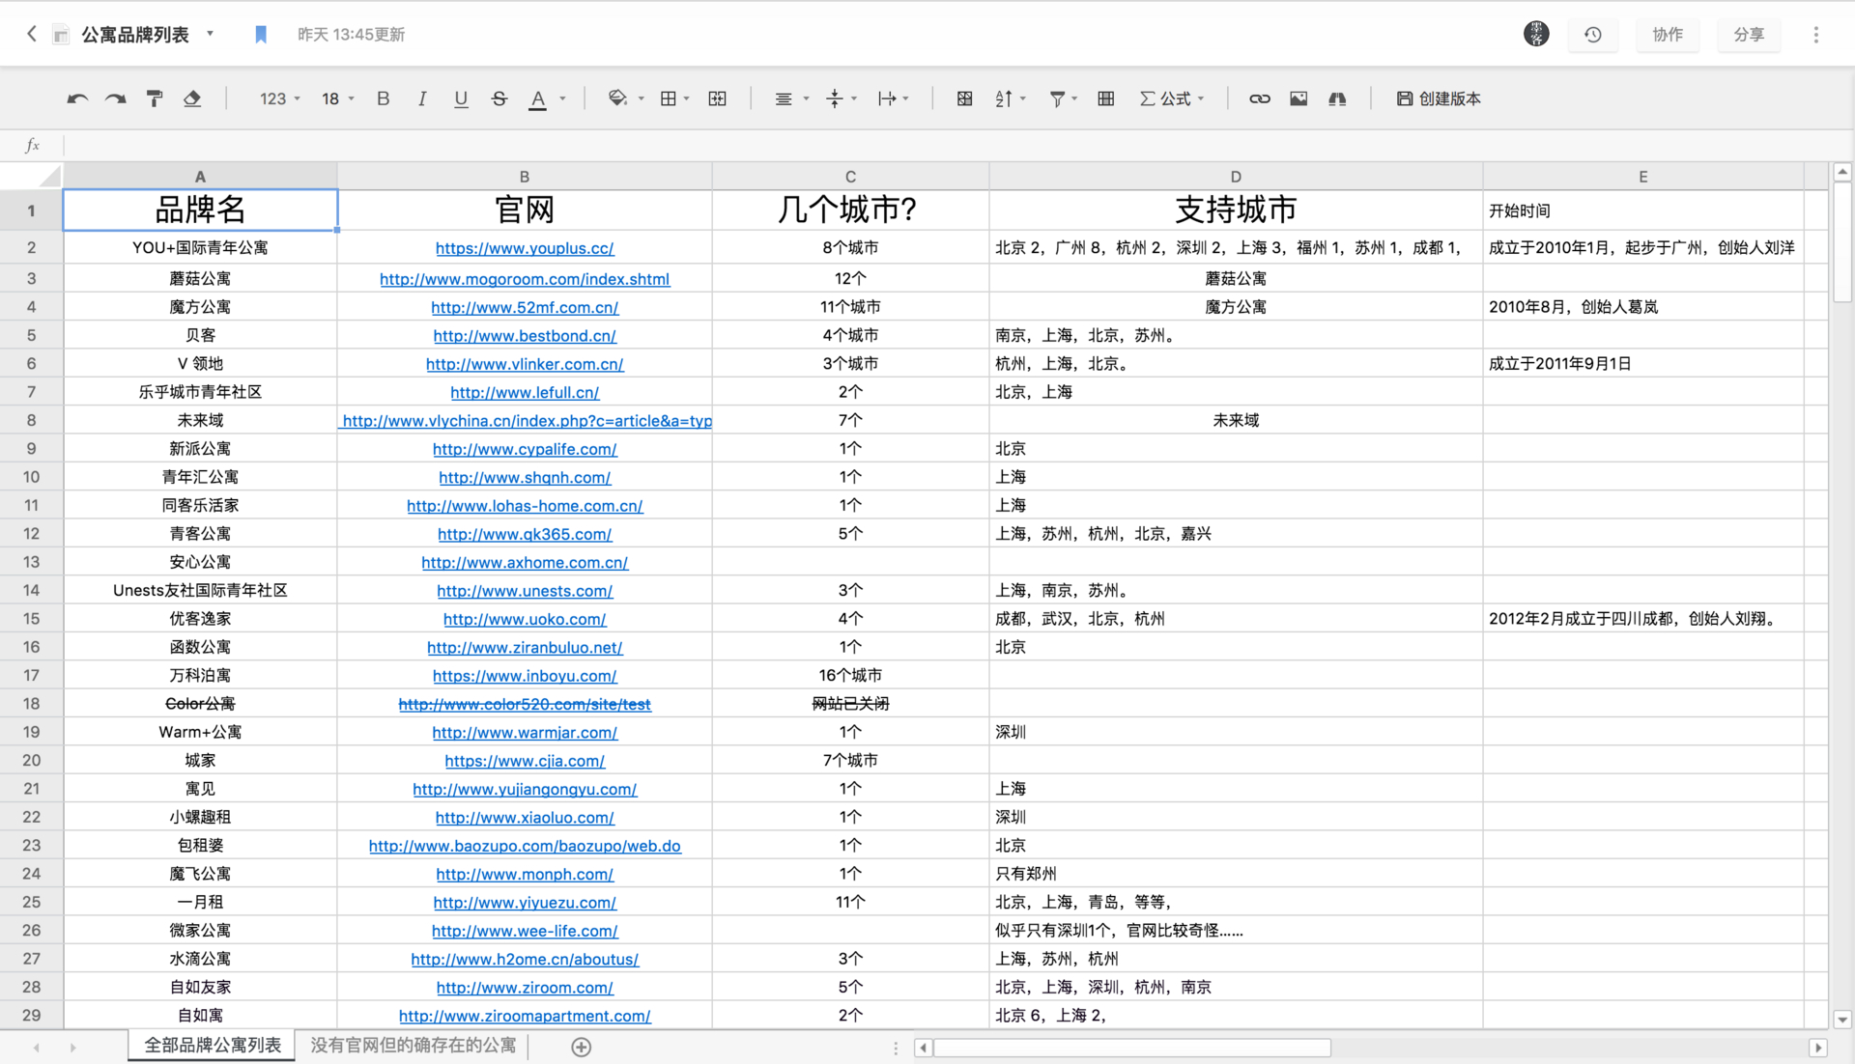Open the youplus.cc link
Image resolution: width=1855 pixels, height=1064 pixels.
525,248
